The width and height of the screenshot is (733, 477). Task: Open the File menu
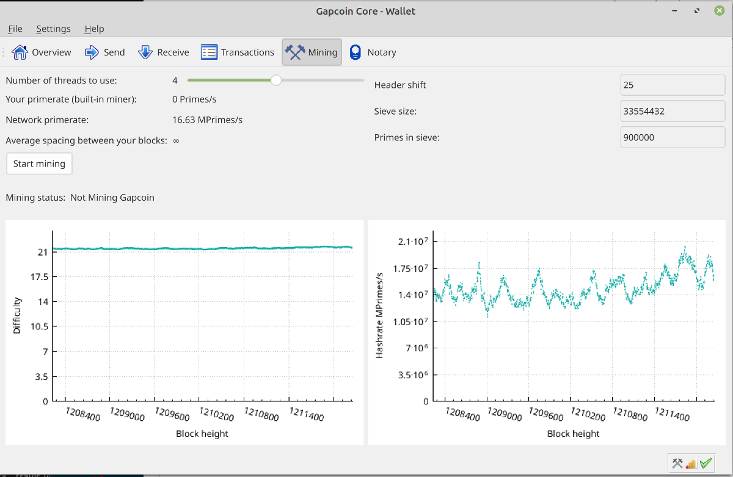coord(15,29)
